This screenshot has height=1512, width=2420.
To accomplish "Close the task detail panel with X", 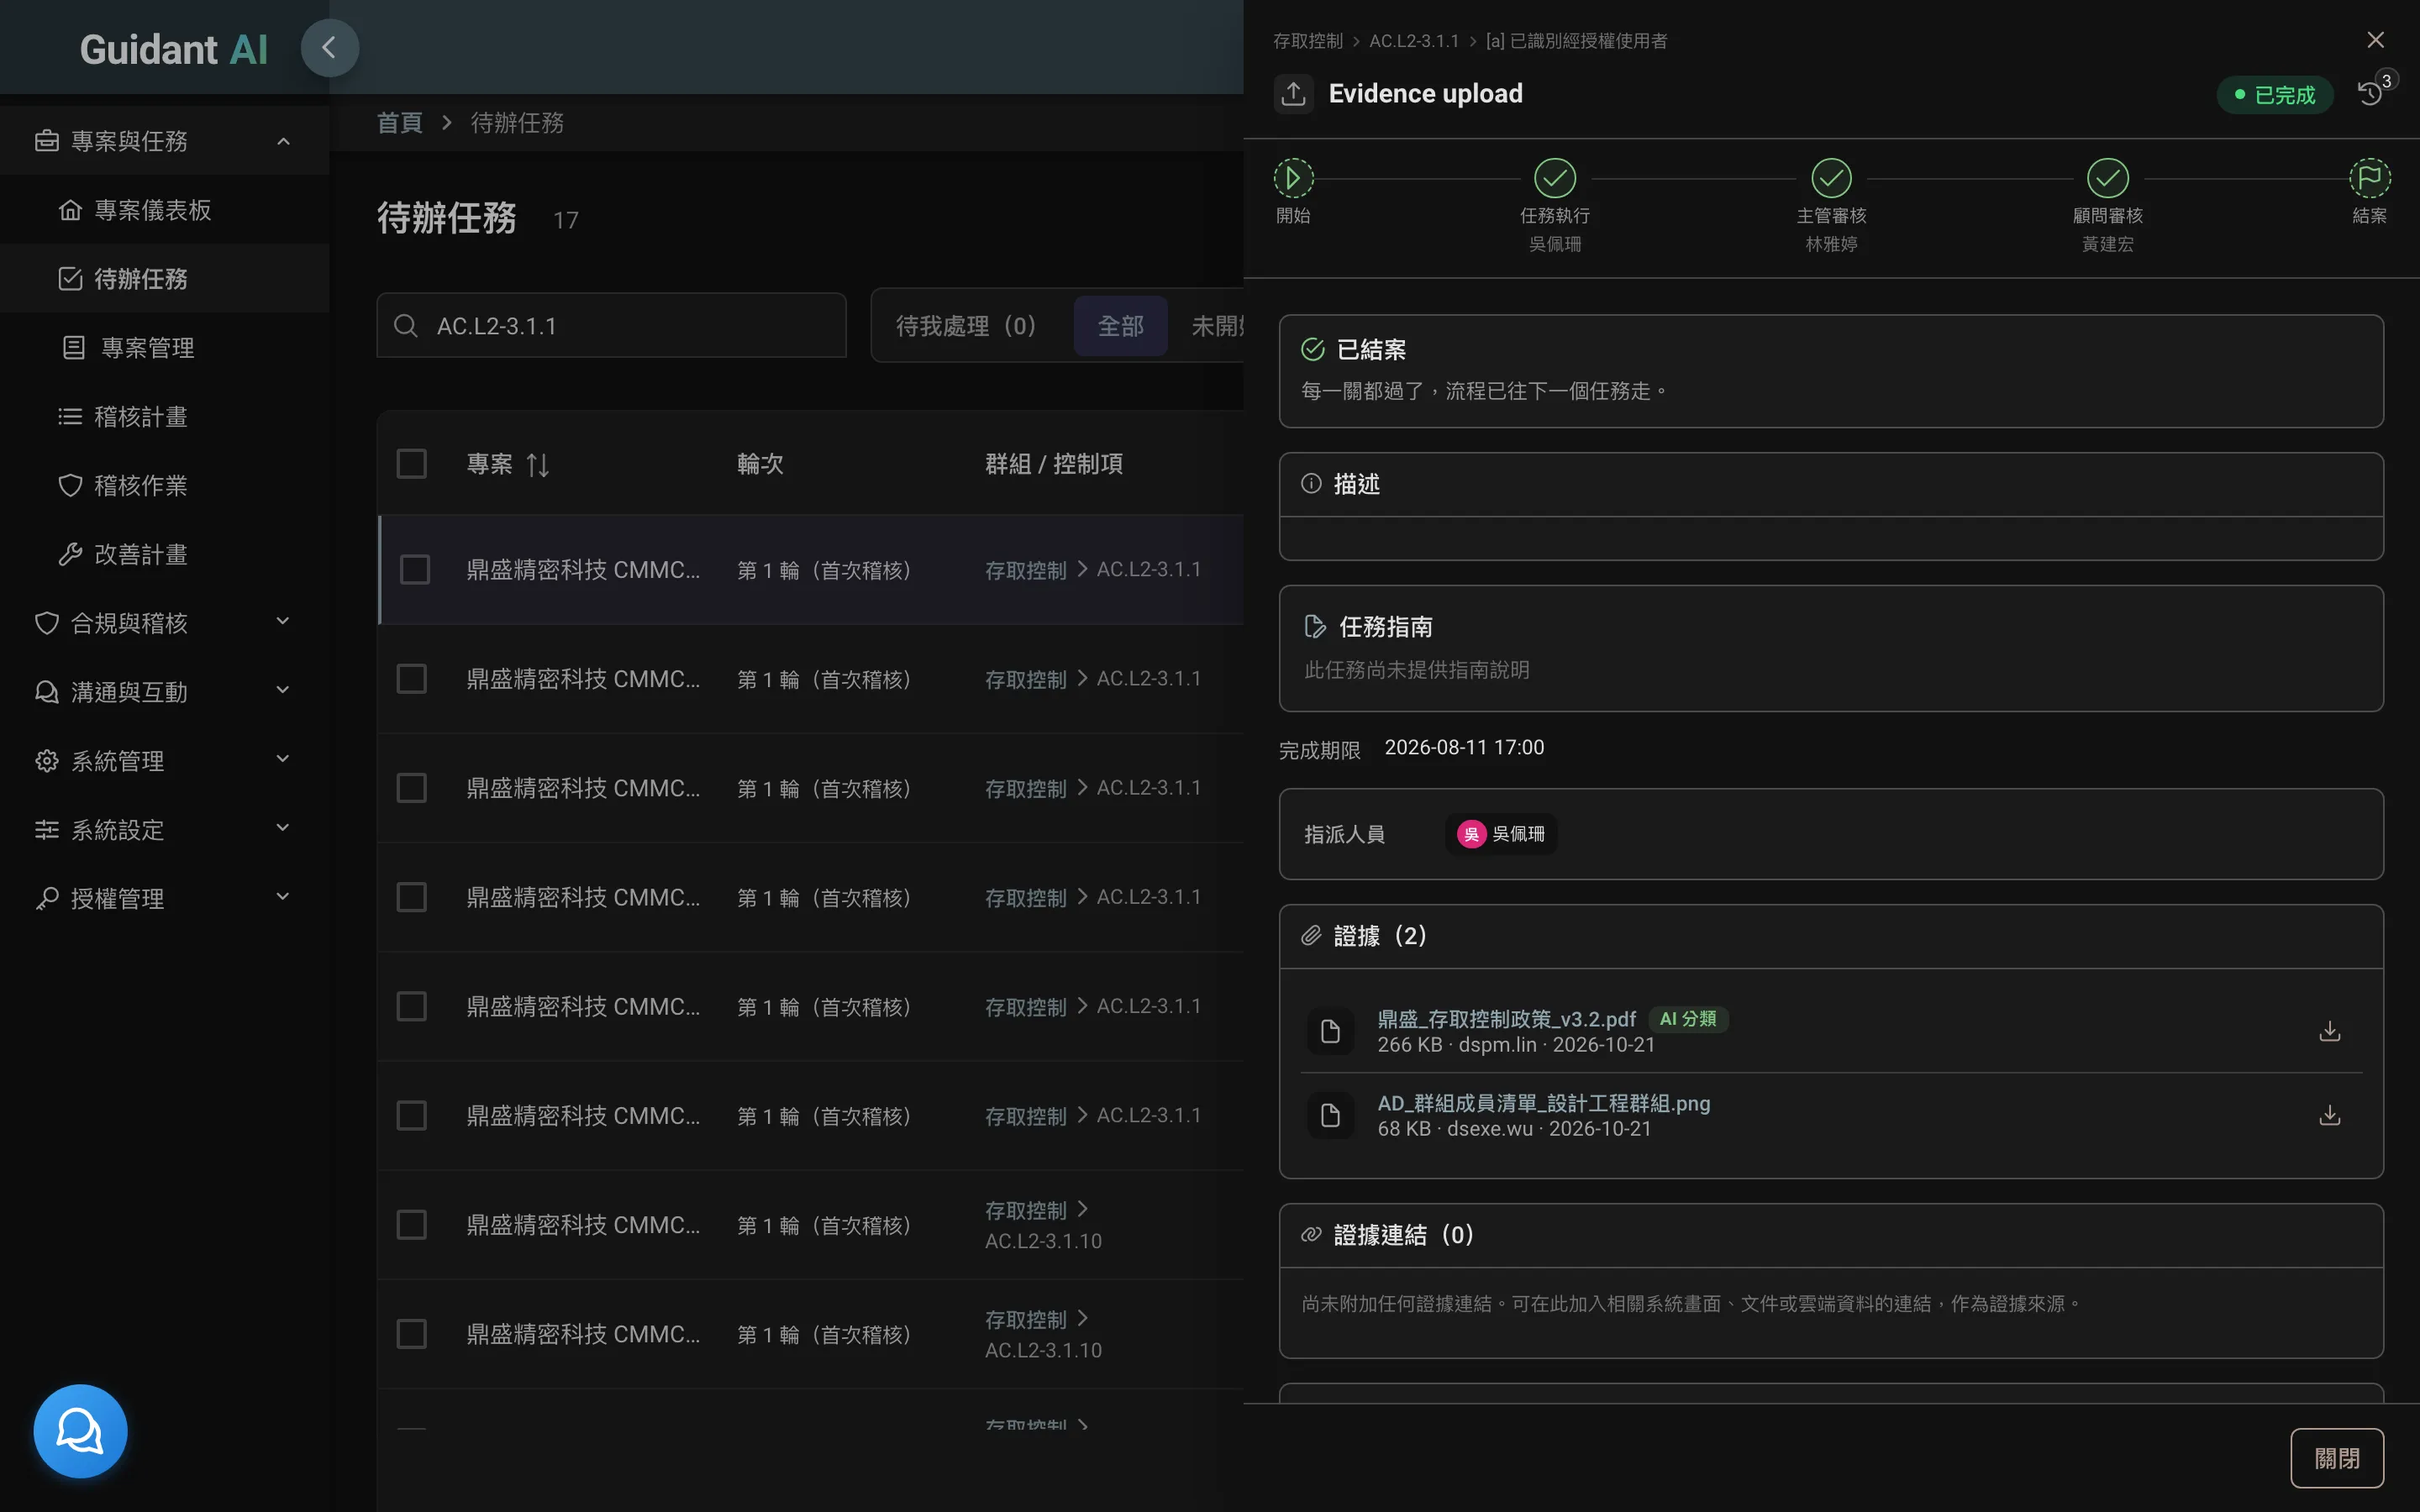I will (x=2375, y=40).
